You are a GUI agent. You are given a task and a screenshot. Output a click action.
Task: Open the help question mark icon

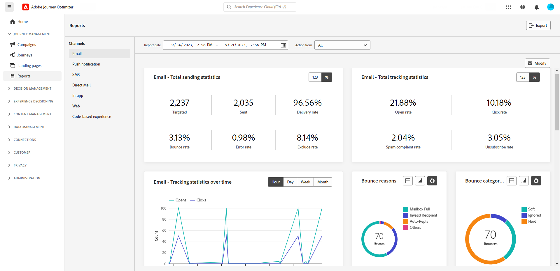click(x=522, y=7)
